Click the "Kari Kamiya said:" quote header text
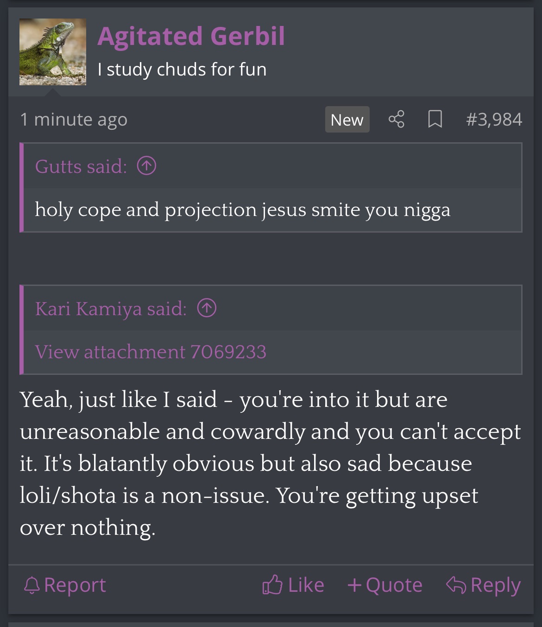542x627 pixels. [x=111, y=309]
